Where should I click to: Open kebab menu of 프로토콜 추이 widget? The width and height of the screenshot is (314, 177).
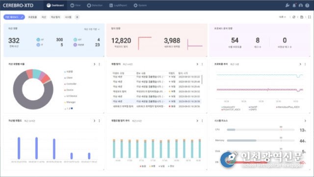(305, 64)
